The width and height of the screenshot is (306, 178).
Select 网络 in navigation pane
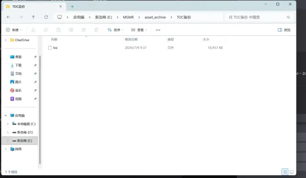[x=18, y=149]
